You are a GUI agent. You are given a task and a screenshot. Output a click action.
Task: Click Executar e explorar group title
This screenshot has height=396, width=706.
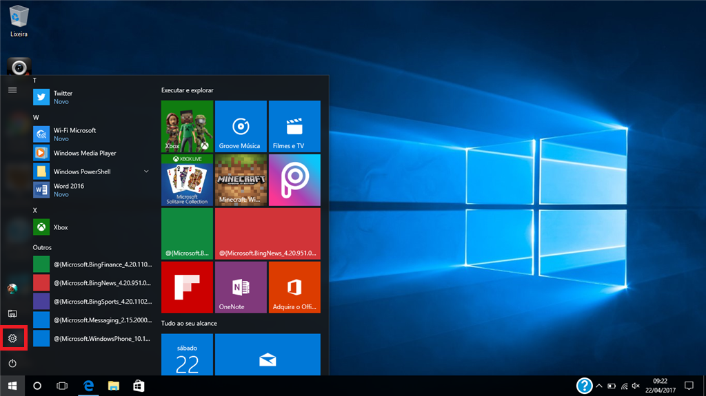click(188, 90)
